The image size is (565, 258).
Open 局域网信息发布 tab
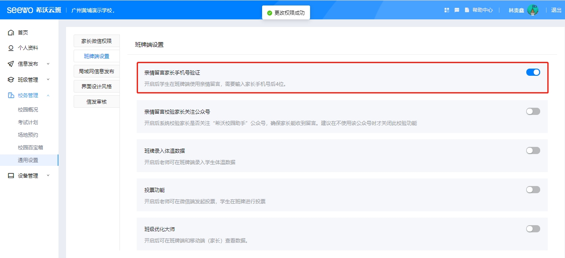97,71
